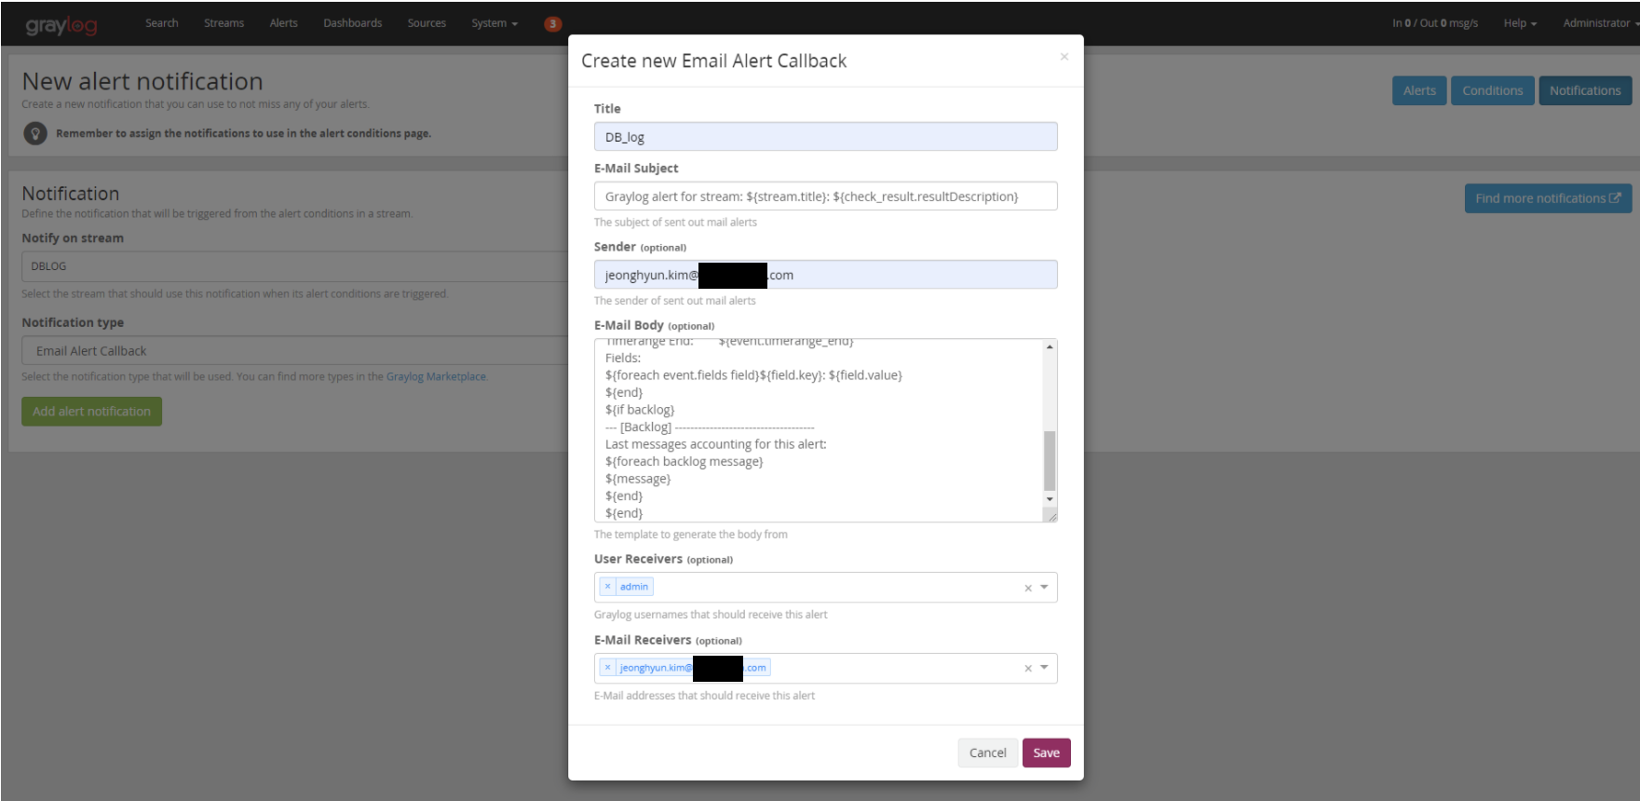Focus the Title field containing DB_log

pos(825,137)
